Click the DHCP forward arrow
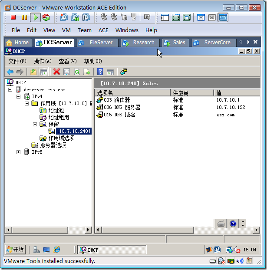267x270 pixels. tap(20, 72)
